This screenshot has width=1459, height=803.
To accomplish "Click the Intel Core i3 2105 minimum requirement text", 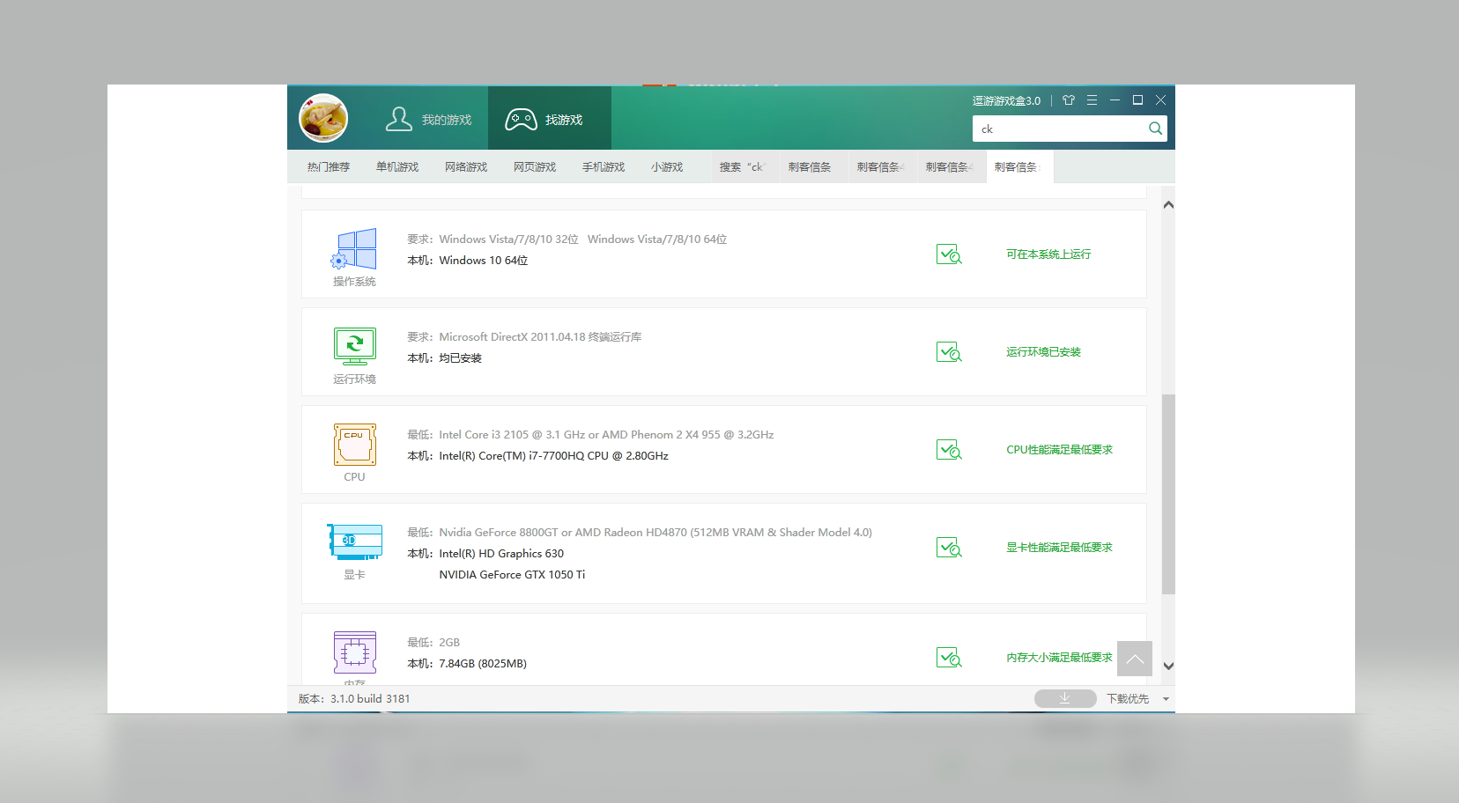I will tap(606, 435).
